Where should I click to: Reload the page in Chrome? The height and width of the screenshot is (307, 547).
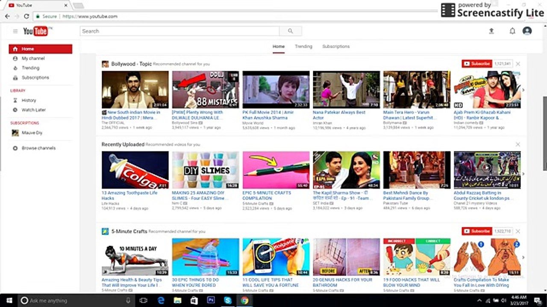(x=26, y=16)
